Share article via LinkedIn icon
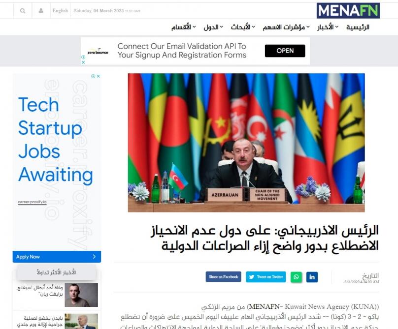The width and height of the screenshot is (398, 329). pyautogui.click(x=312, y=277)
